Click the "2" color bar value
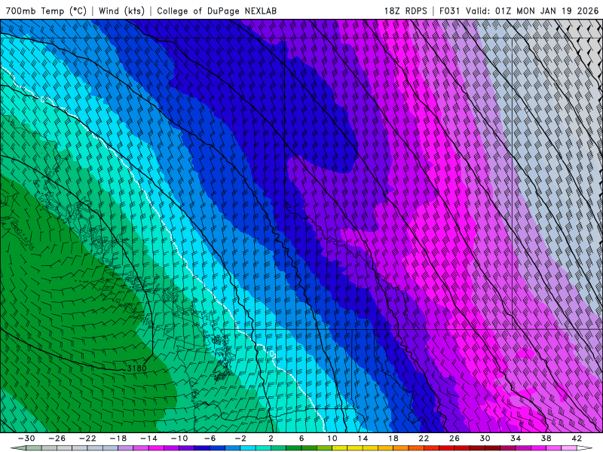The height and width of the screenshot is (452, 603). [271, 438]
